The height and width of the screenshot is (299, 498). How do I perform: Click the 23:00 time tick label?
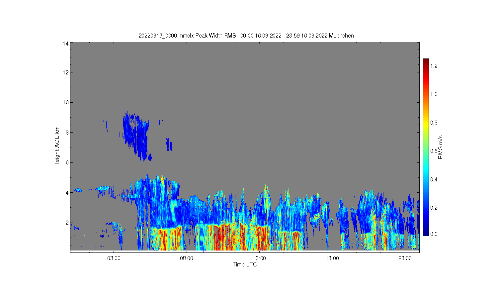coord(405,258)
